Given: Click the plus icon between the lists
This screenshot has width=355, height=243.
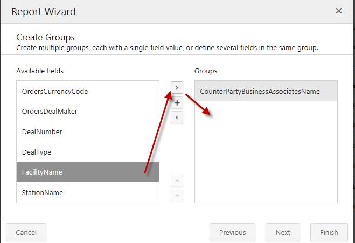Looking at the screenshot, I should (x=177, y=102).
